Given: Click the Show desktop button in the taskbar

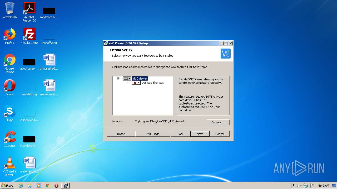Looking at the screenshot, I should (x=334, y=186).
